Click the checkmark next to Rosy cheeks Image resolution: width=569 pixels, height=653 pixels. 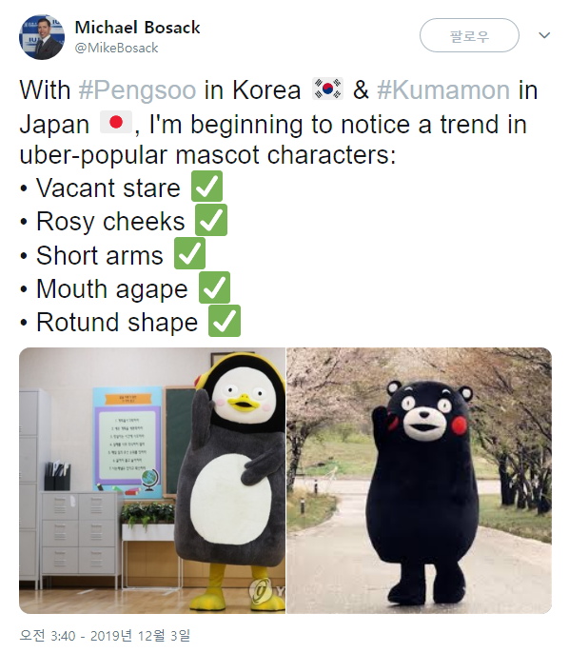click(211, 220)
